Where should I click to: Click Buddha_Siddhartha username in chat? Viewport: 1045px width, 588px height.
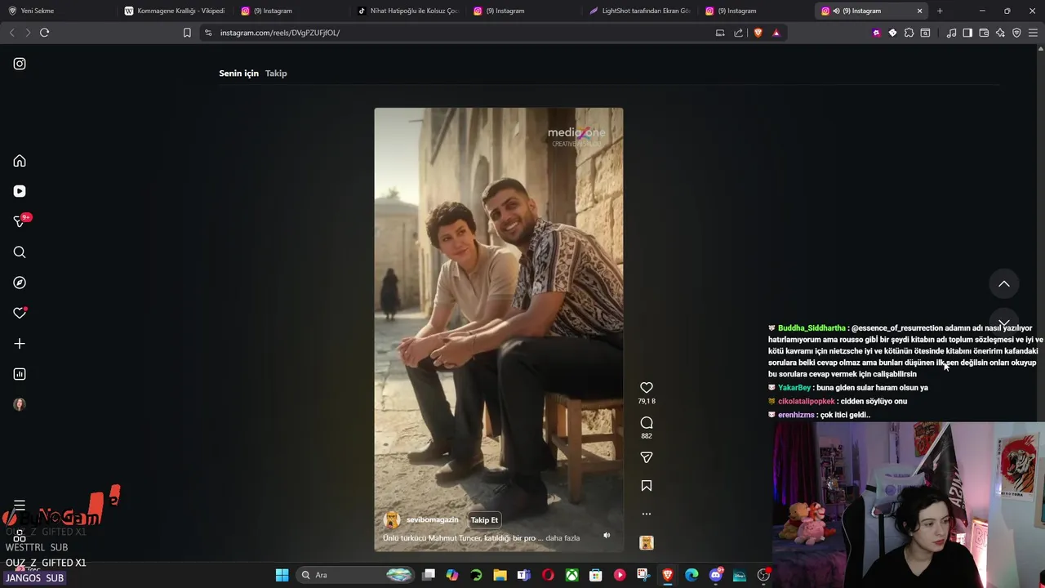coord(812,328)
